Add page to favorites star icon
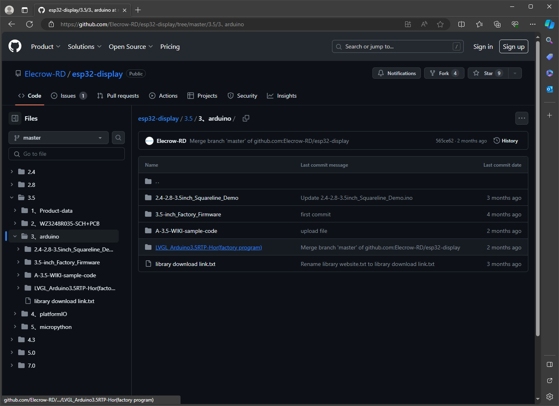 click(440, 24)
